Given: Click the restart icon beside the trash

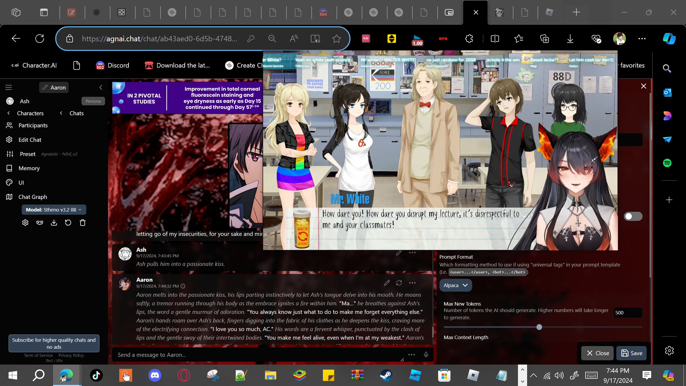Looking at the screenshot, I should tap(68, 223).
